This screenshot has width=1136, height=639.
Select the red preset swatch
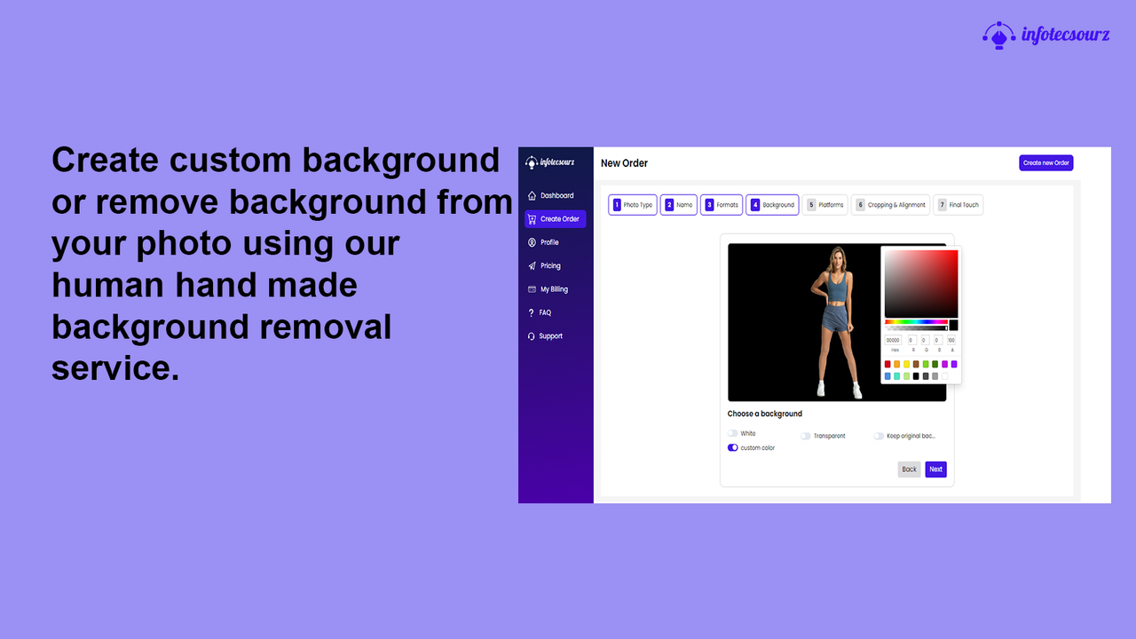click(887, 364)
